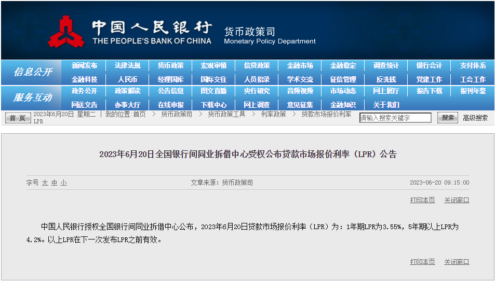Visit 下载中心 page
The image size is (495, 282).
tap(213, 105)
